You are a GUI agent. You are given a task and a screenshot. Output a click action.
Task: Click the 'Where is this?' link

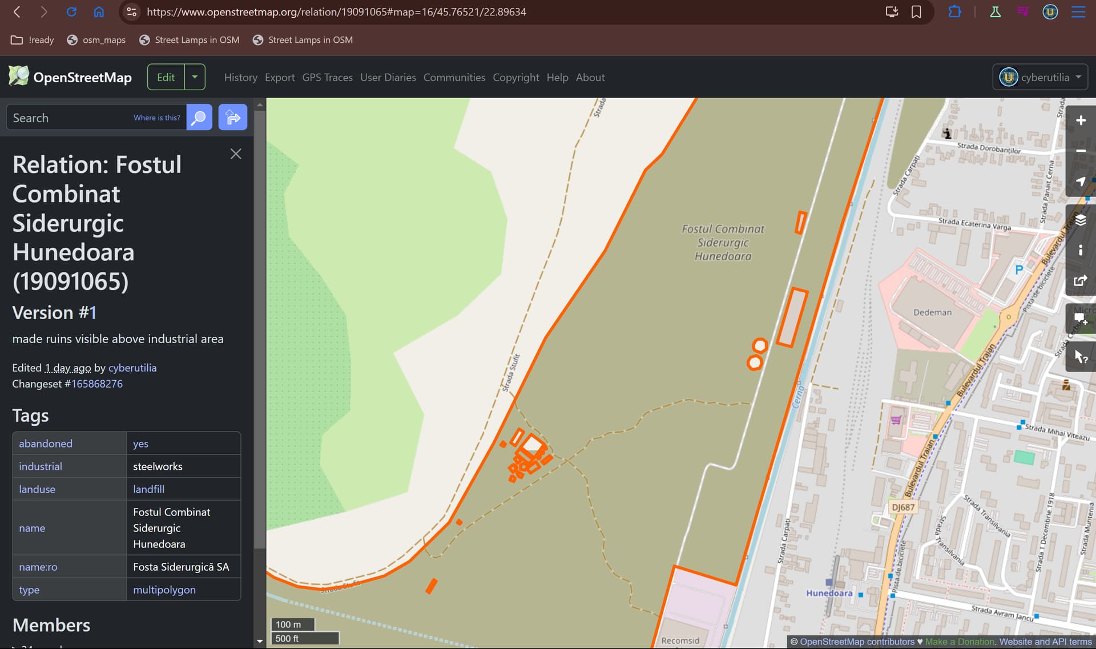(156, 118)
